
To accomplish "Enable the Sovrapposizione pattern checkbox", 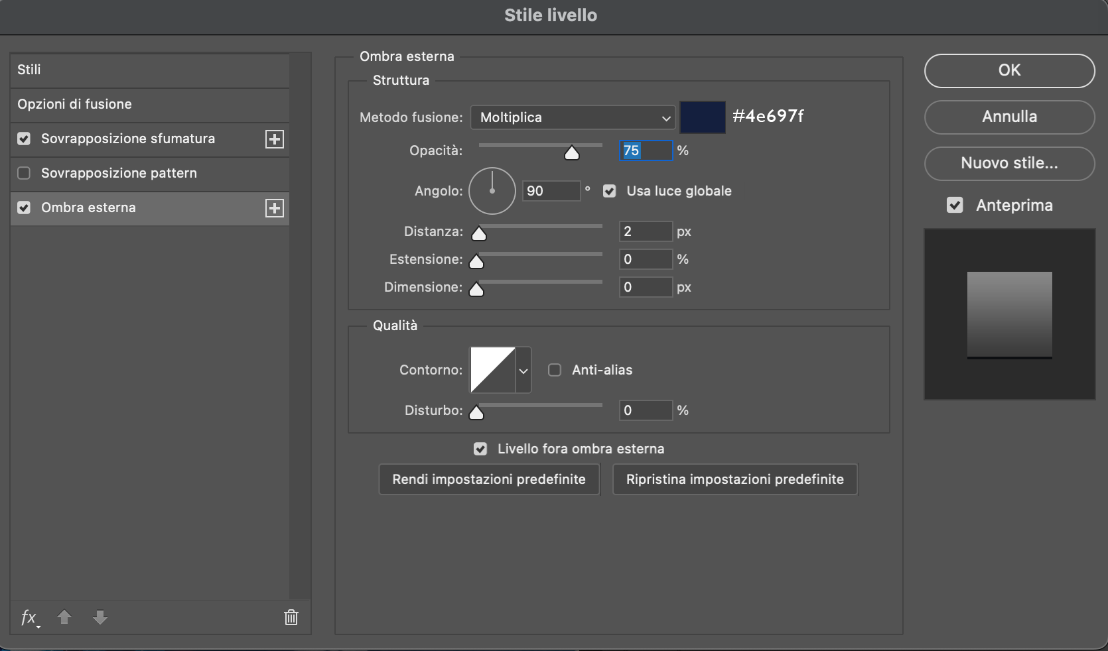I will (x=24, y=173).
